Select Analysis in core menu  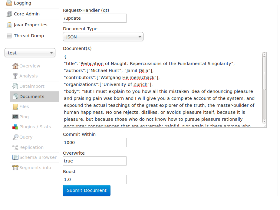click(28, 76)
